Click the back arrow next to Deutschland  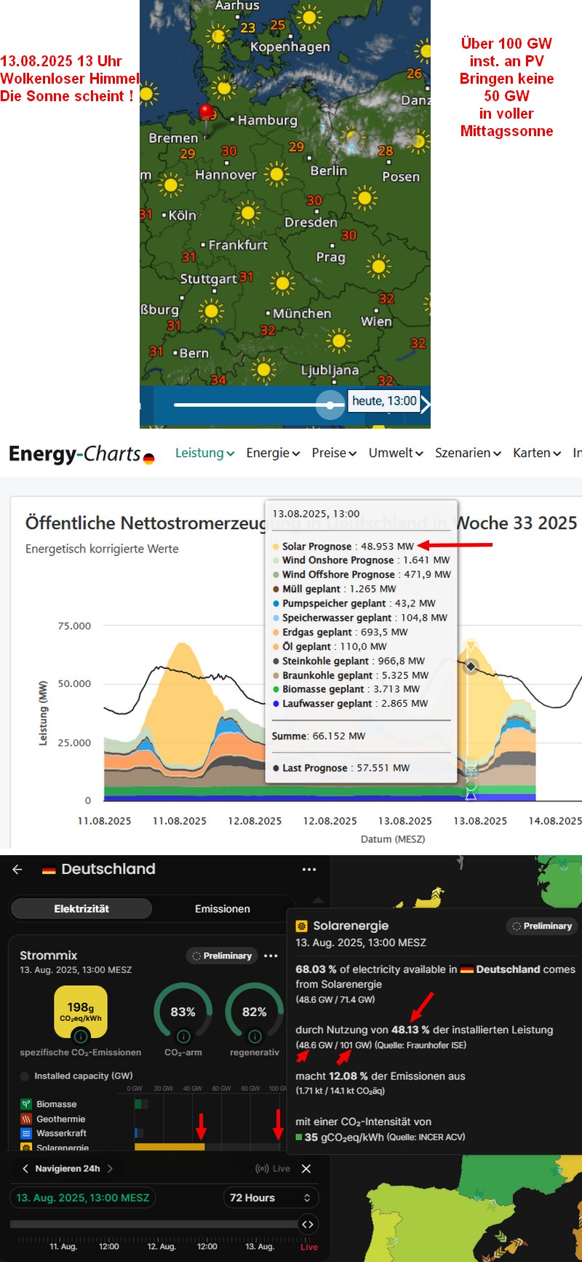[17, 869]
